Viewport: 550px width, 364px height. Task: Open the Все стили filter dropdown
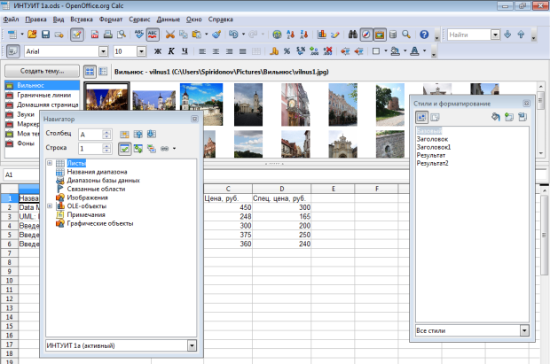[523, 330]
